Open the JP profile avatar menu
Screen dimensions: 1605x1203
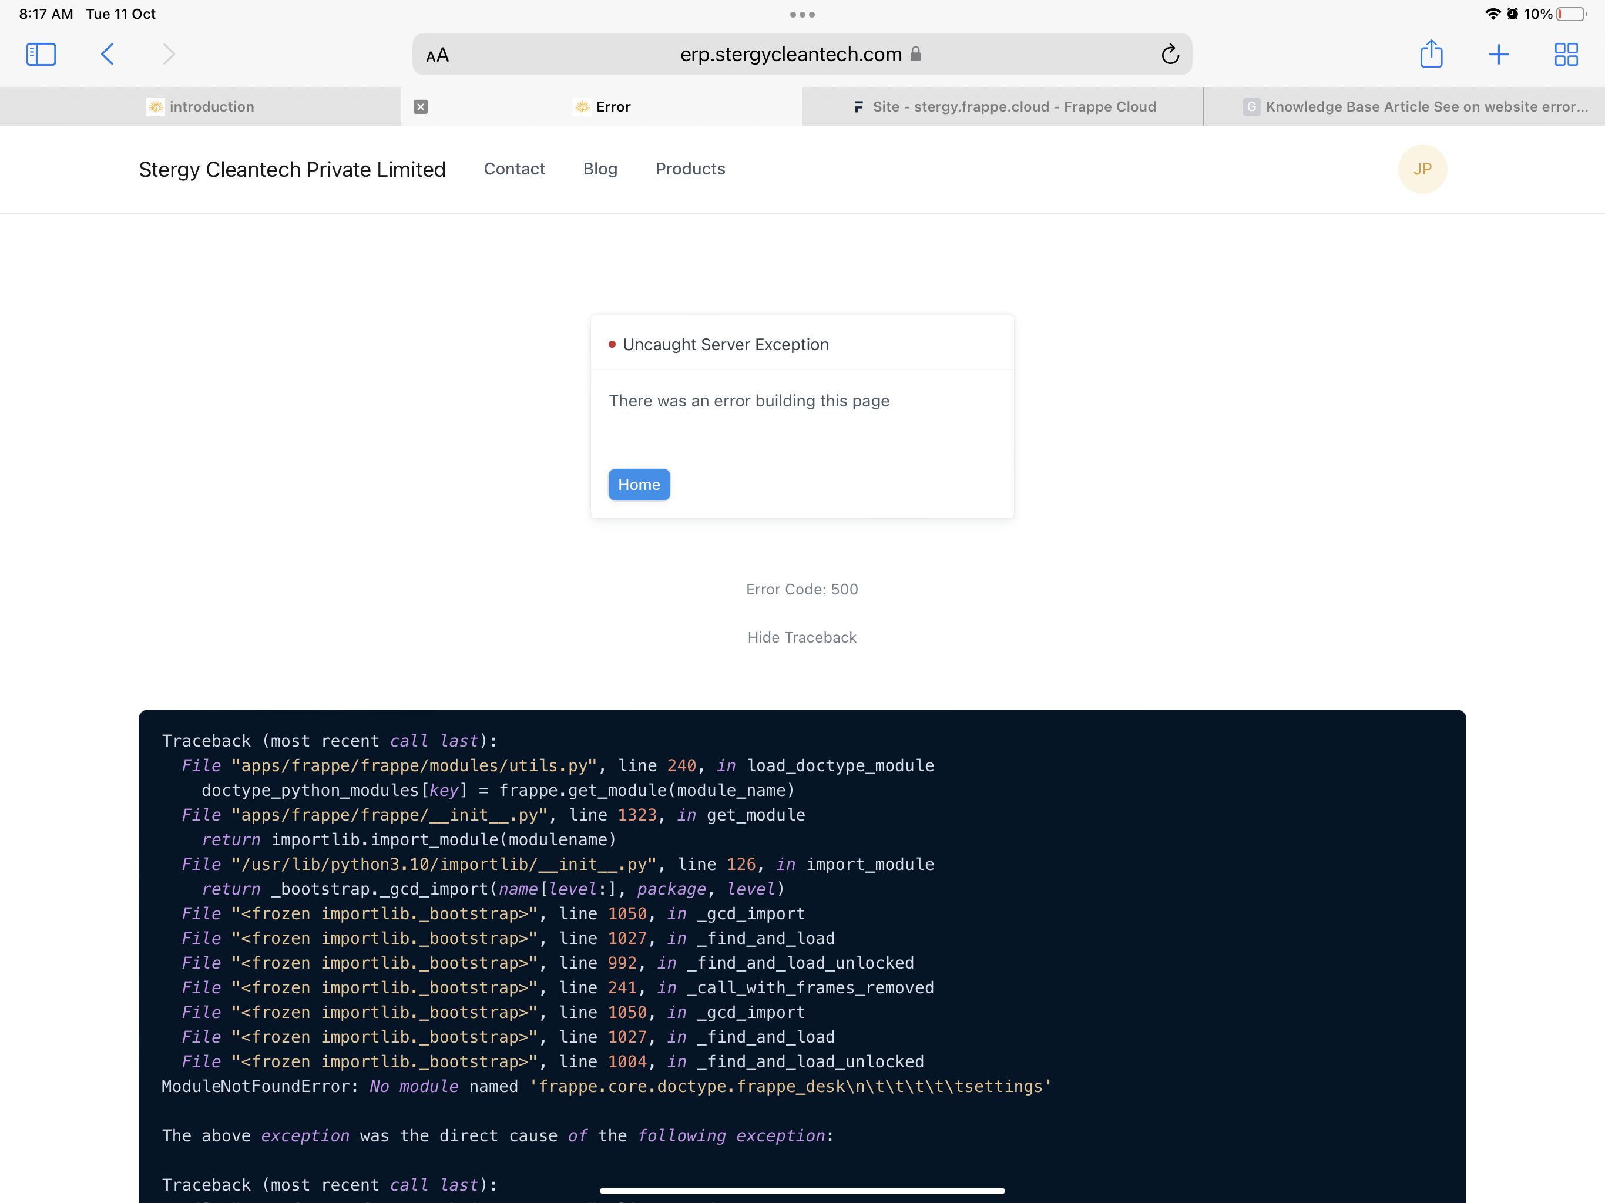tap(1422, 169)
